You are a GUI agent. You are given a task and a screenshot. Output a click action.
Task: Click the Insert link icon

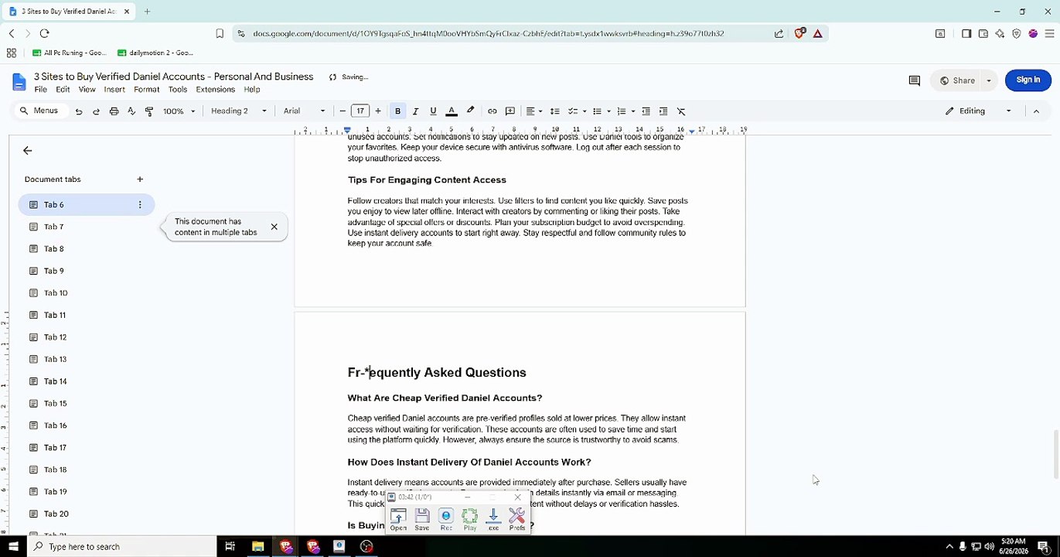point(492,111)
